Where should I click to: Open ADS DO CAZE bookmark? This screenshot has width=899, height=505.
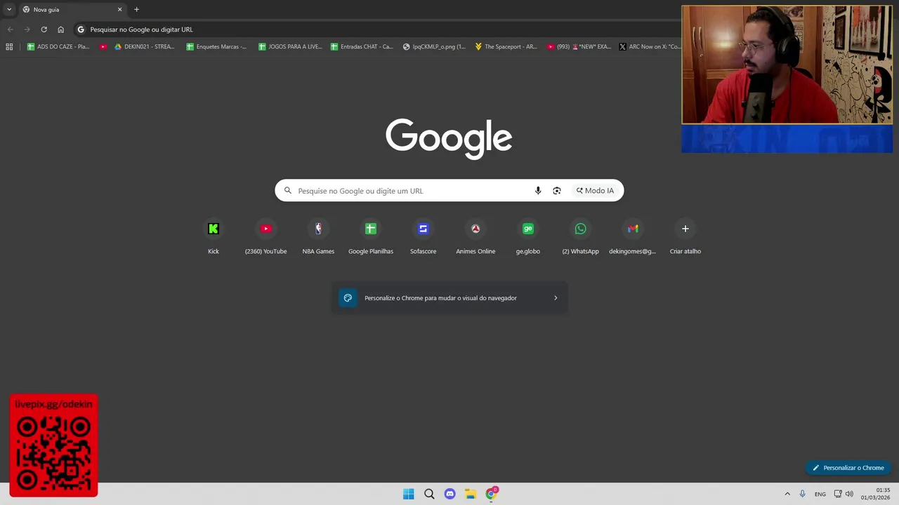[x=58, y=47]
